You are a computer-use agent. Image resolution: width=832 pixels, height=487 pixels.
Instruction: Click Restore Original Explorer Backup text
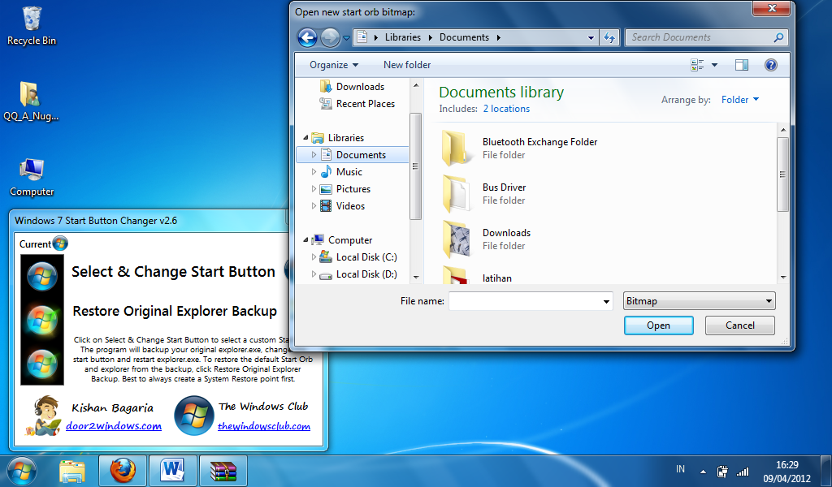(175, 311)
